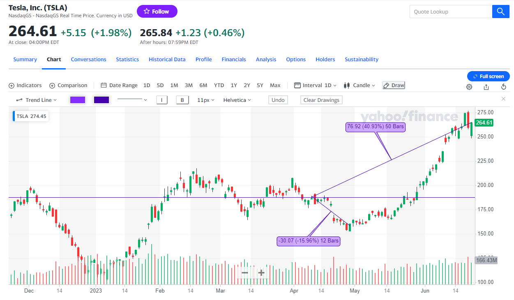
Task: Click the Draw pencil tool
Action: point(394,85)
